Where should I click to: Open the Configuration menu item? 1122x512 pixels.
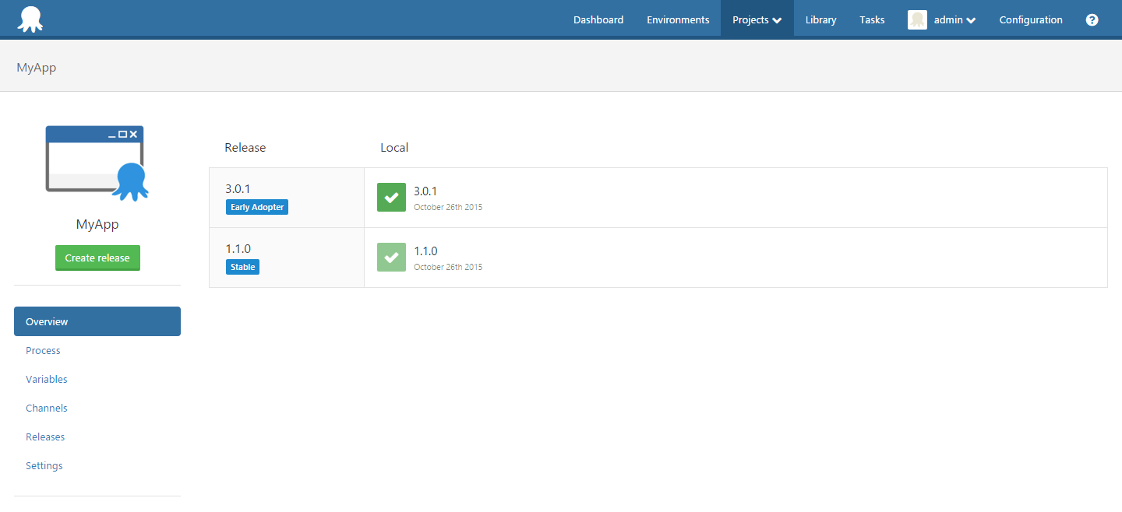(1030, 20)
